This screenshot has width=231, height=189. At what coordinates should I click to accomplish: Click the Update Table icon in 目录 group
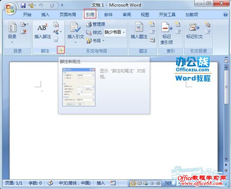23,32
